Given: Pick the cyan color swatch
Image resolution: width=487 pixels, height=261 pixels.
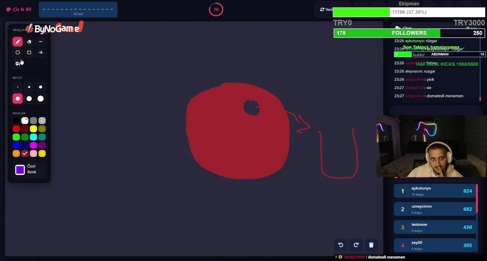Looking at the screenshot, I should pyautogui.click(x=33, y=137).
